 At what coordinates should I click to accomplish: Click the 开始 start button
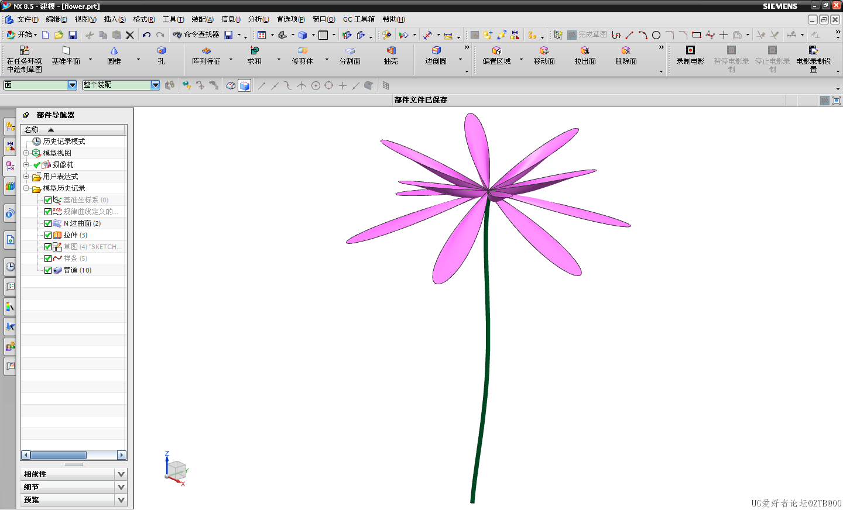click(22, 35)
